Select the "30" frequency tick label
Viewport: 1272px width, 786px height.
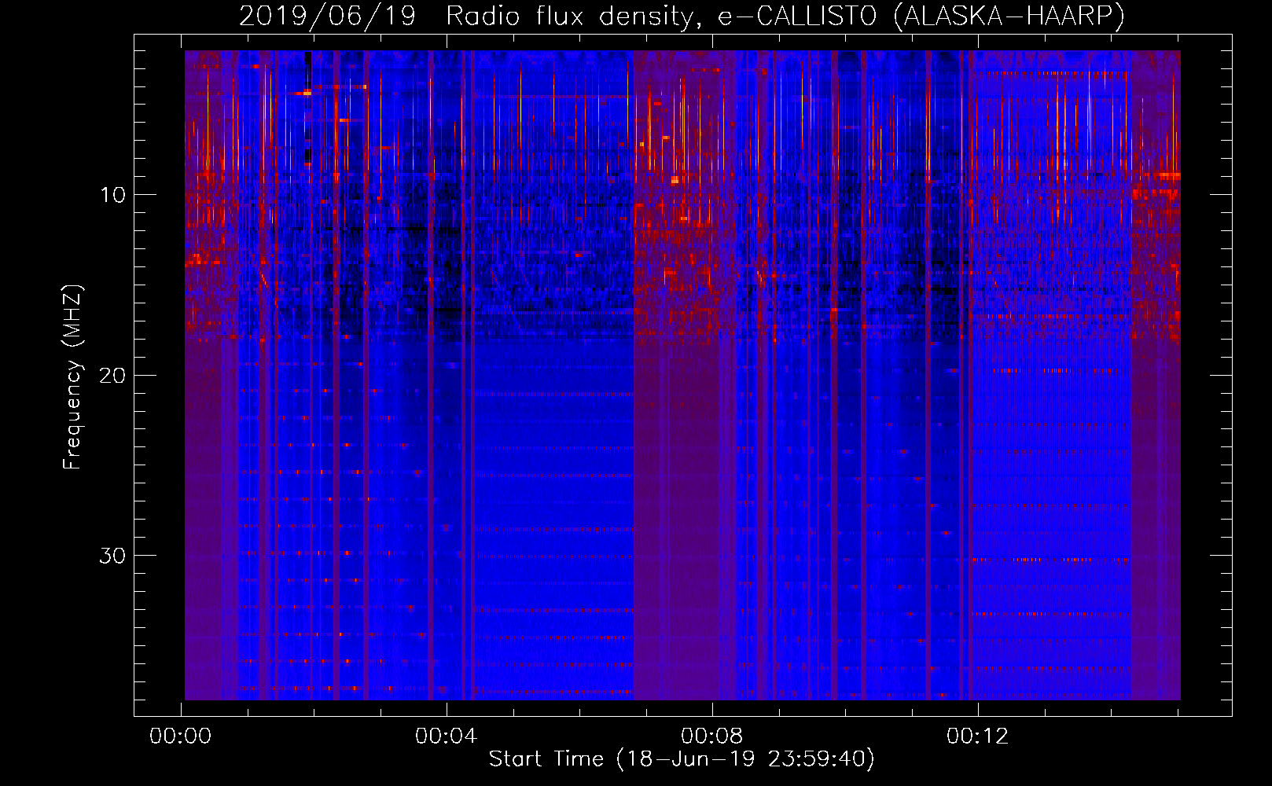click(x=113, y=555)
